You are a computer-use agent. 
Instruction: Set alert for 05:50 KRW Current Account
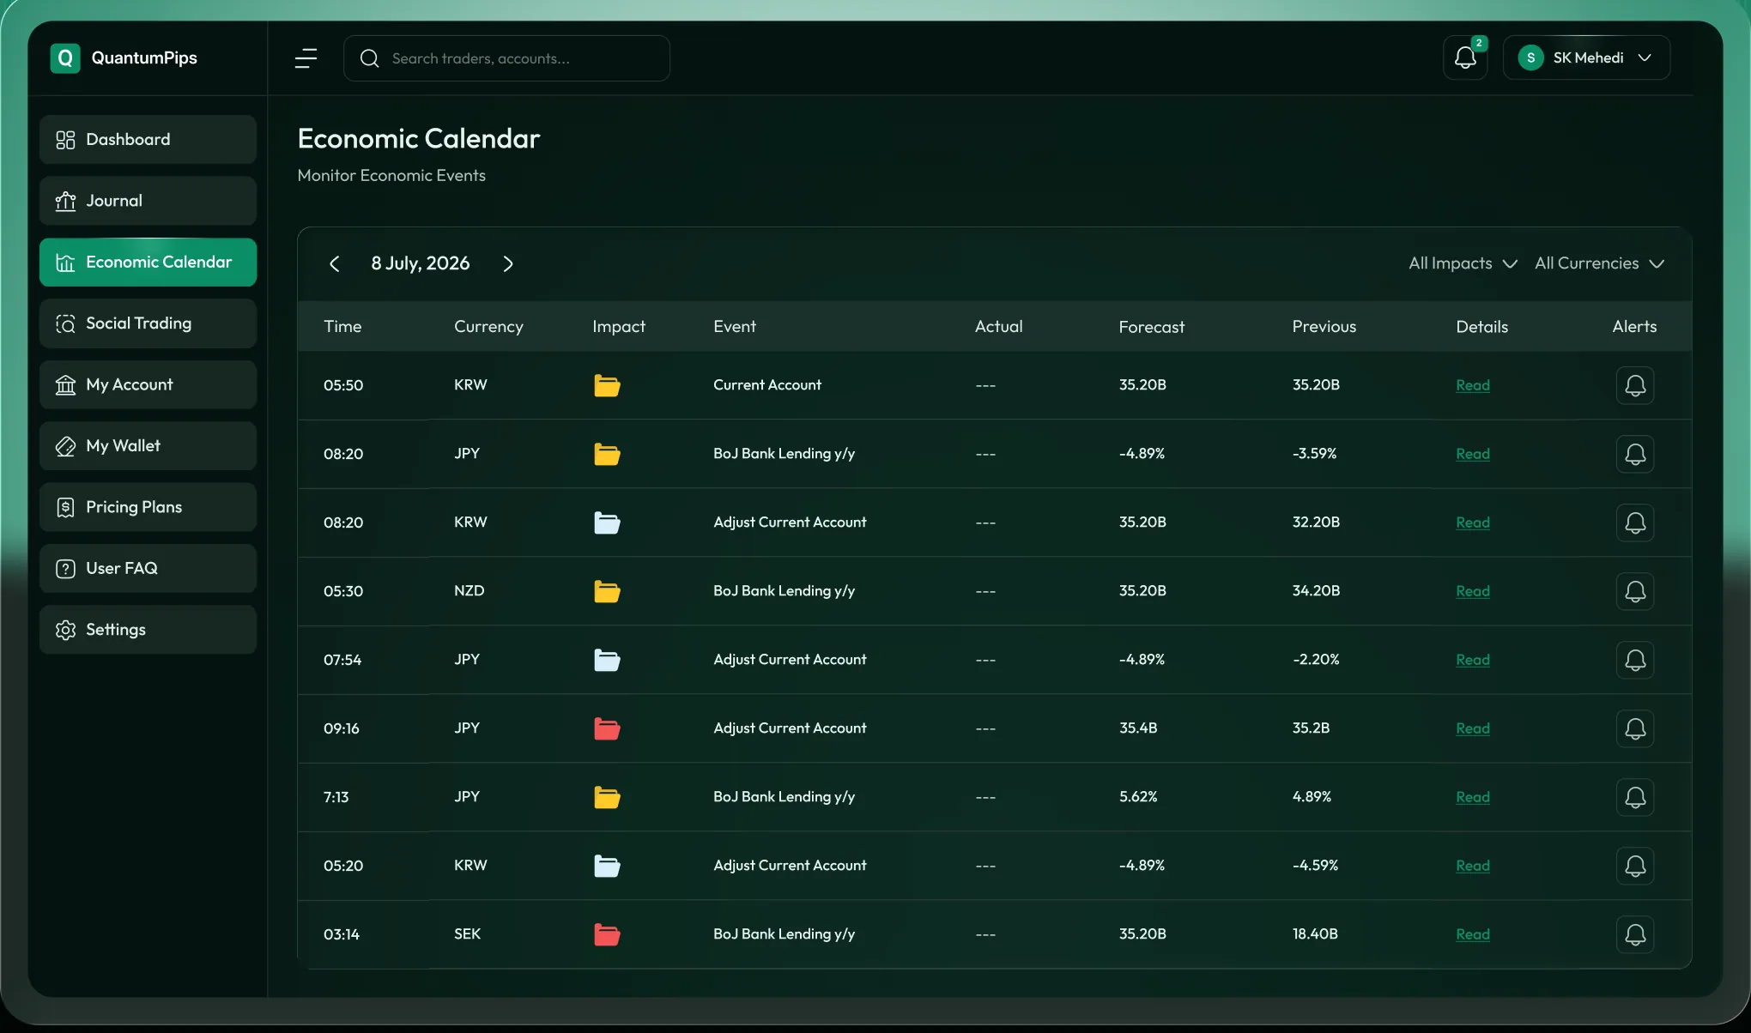(1635, 385)
